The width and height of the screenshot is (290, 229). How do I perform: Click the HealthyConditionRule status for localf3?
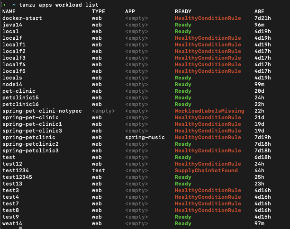pyautogui.click(x=208, y=58)
